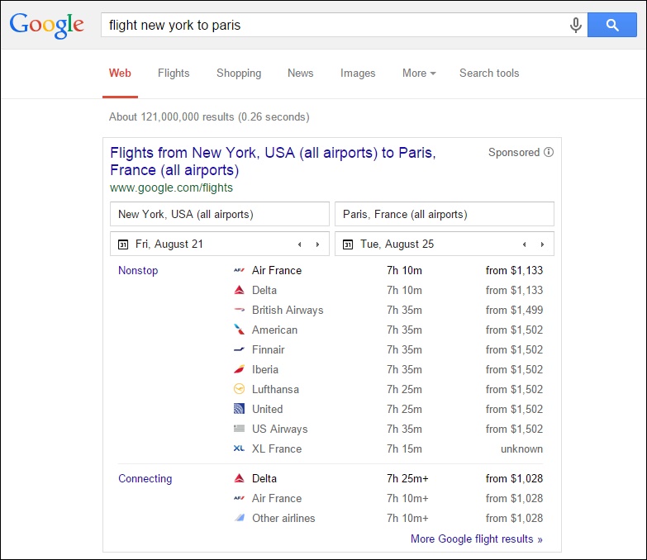Switch to the News tab
This screenshot has width=647, height=560.
(x=301, y=73)
